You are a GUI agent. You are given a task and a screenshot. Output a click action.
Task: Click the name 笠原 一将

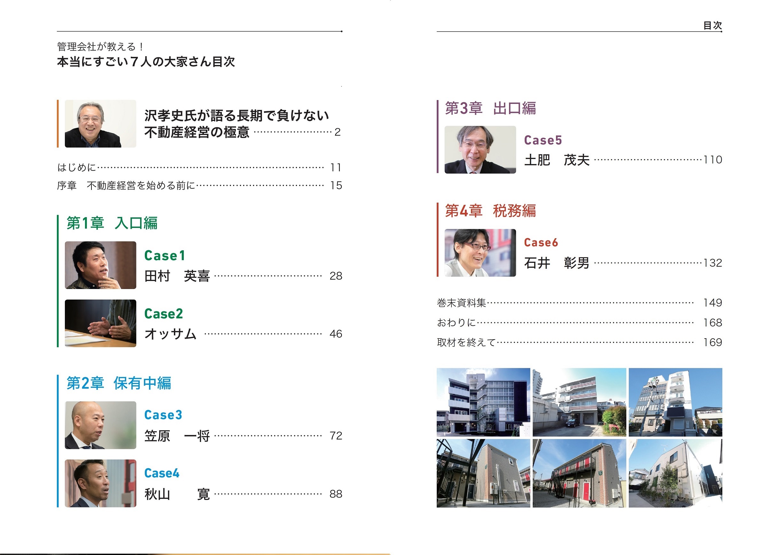pos(177,436)
